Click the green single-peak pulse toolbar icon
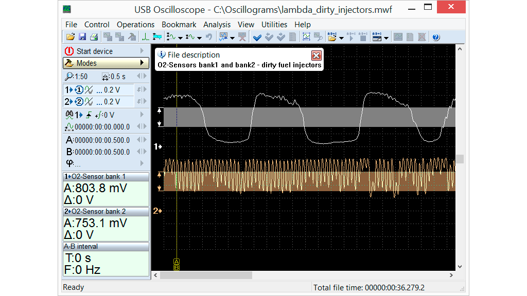The height and width of the screenshot is (296, 527). pos(145,37)
